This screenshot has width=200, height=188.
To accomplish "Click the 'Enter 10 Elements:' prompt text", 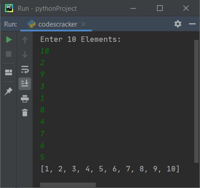I will pyautogui.click(x=80, y=40).
